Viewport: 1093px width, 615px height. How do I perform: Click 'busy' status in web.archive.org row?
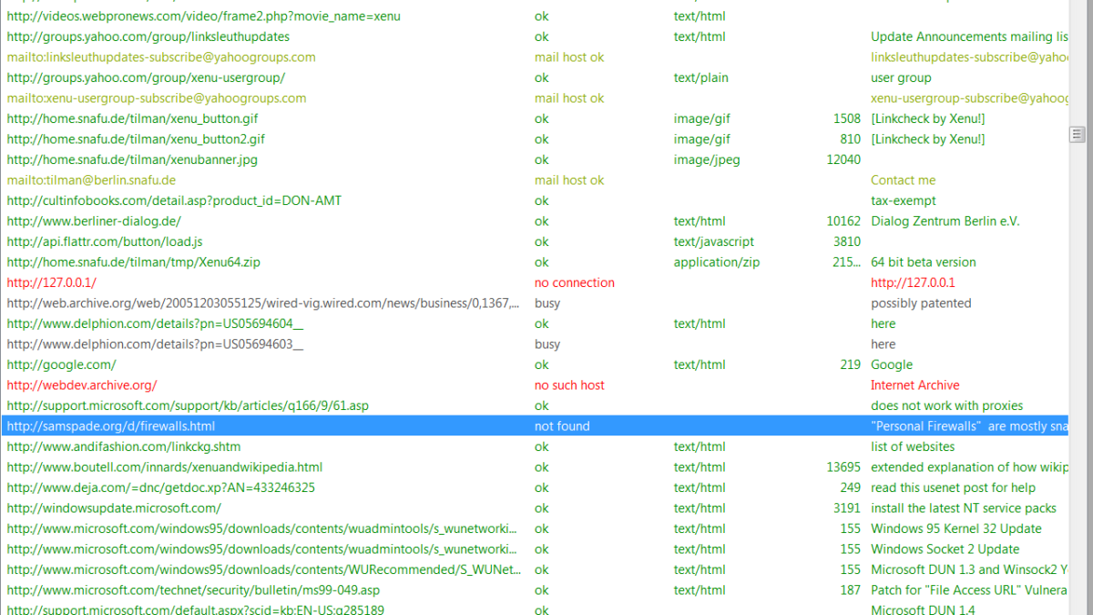point(547,303)
